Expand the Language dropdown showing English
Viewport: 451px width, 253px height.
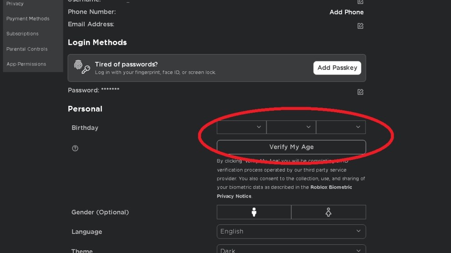[x=291, y=232]
